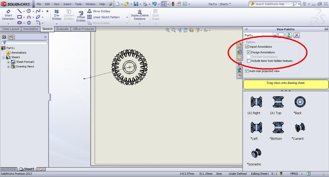Click the New document icon
Screen dimensions: 329x177
[117, 4]
